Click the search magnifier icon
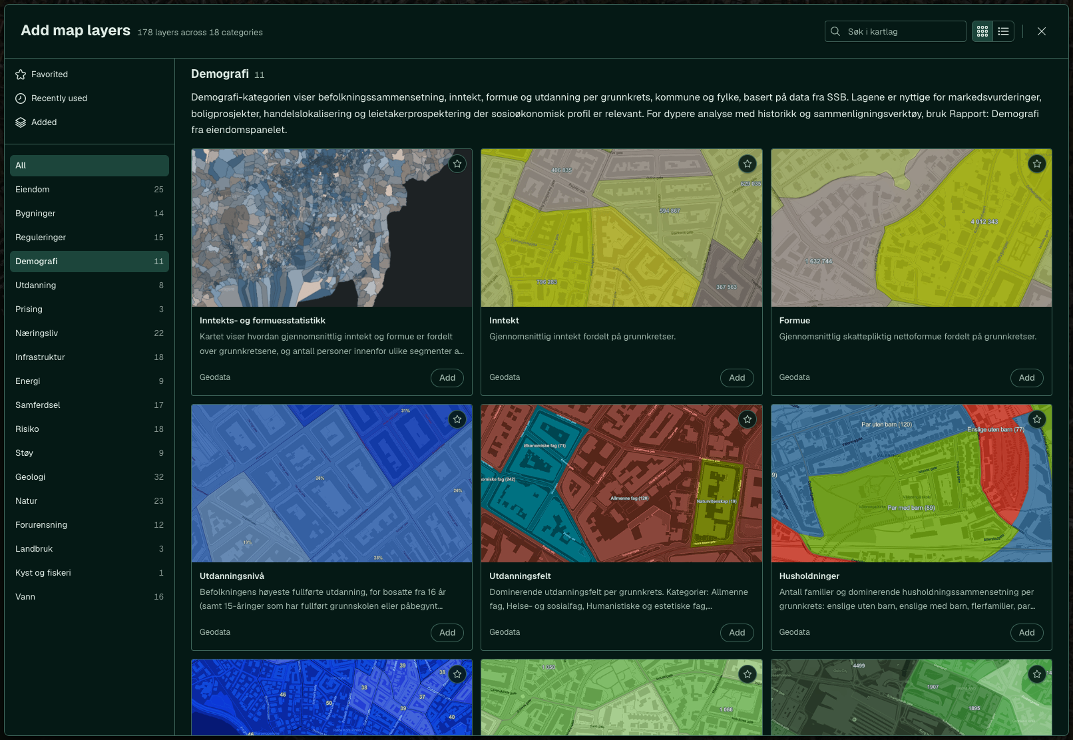The image size is (1073, 740). tap(835, 31)
